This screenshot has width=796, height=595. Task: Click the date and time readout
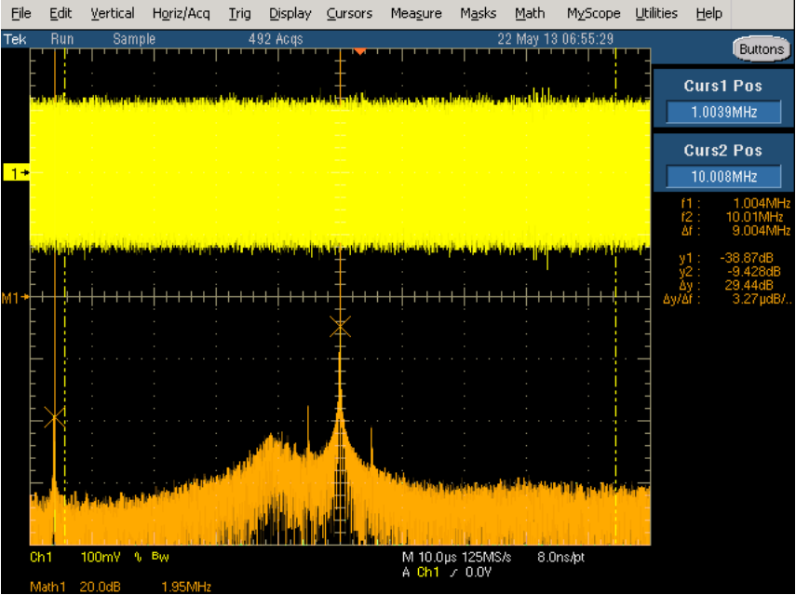[x=556, y=39]
